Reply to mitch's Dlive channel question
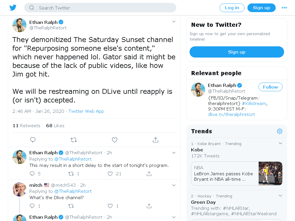The height and width of the screenshot is (221, 295). pyautogui.click(x=32, y=206)
